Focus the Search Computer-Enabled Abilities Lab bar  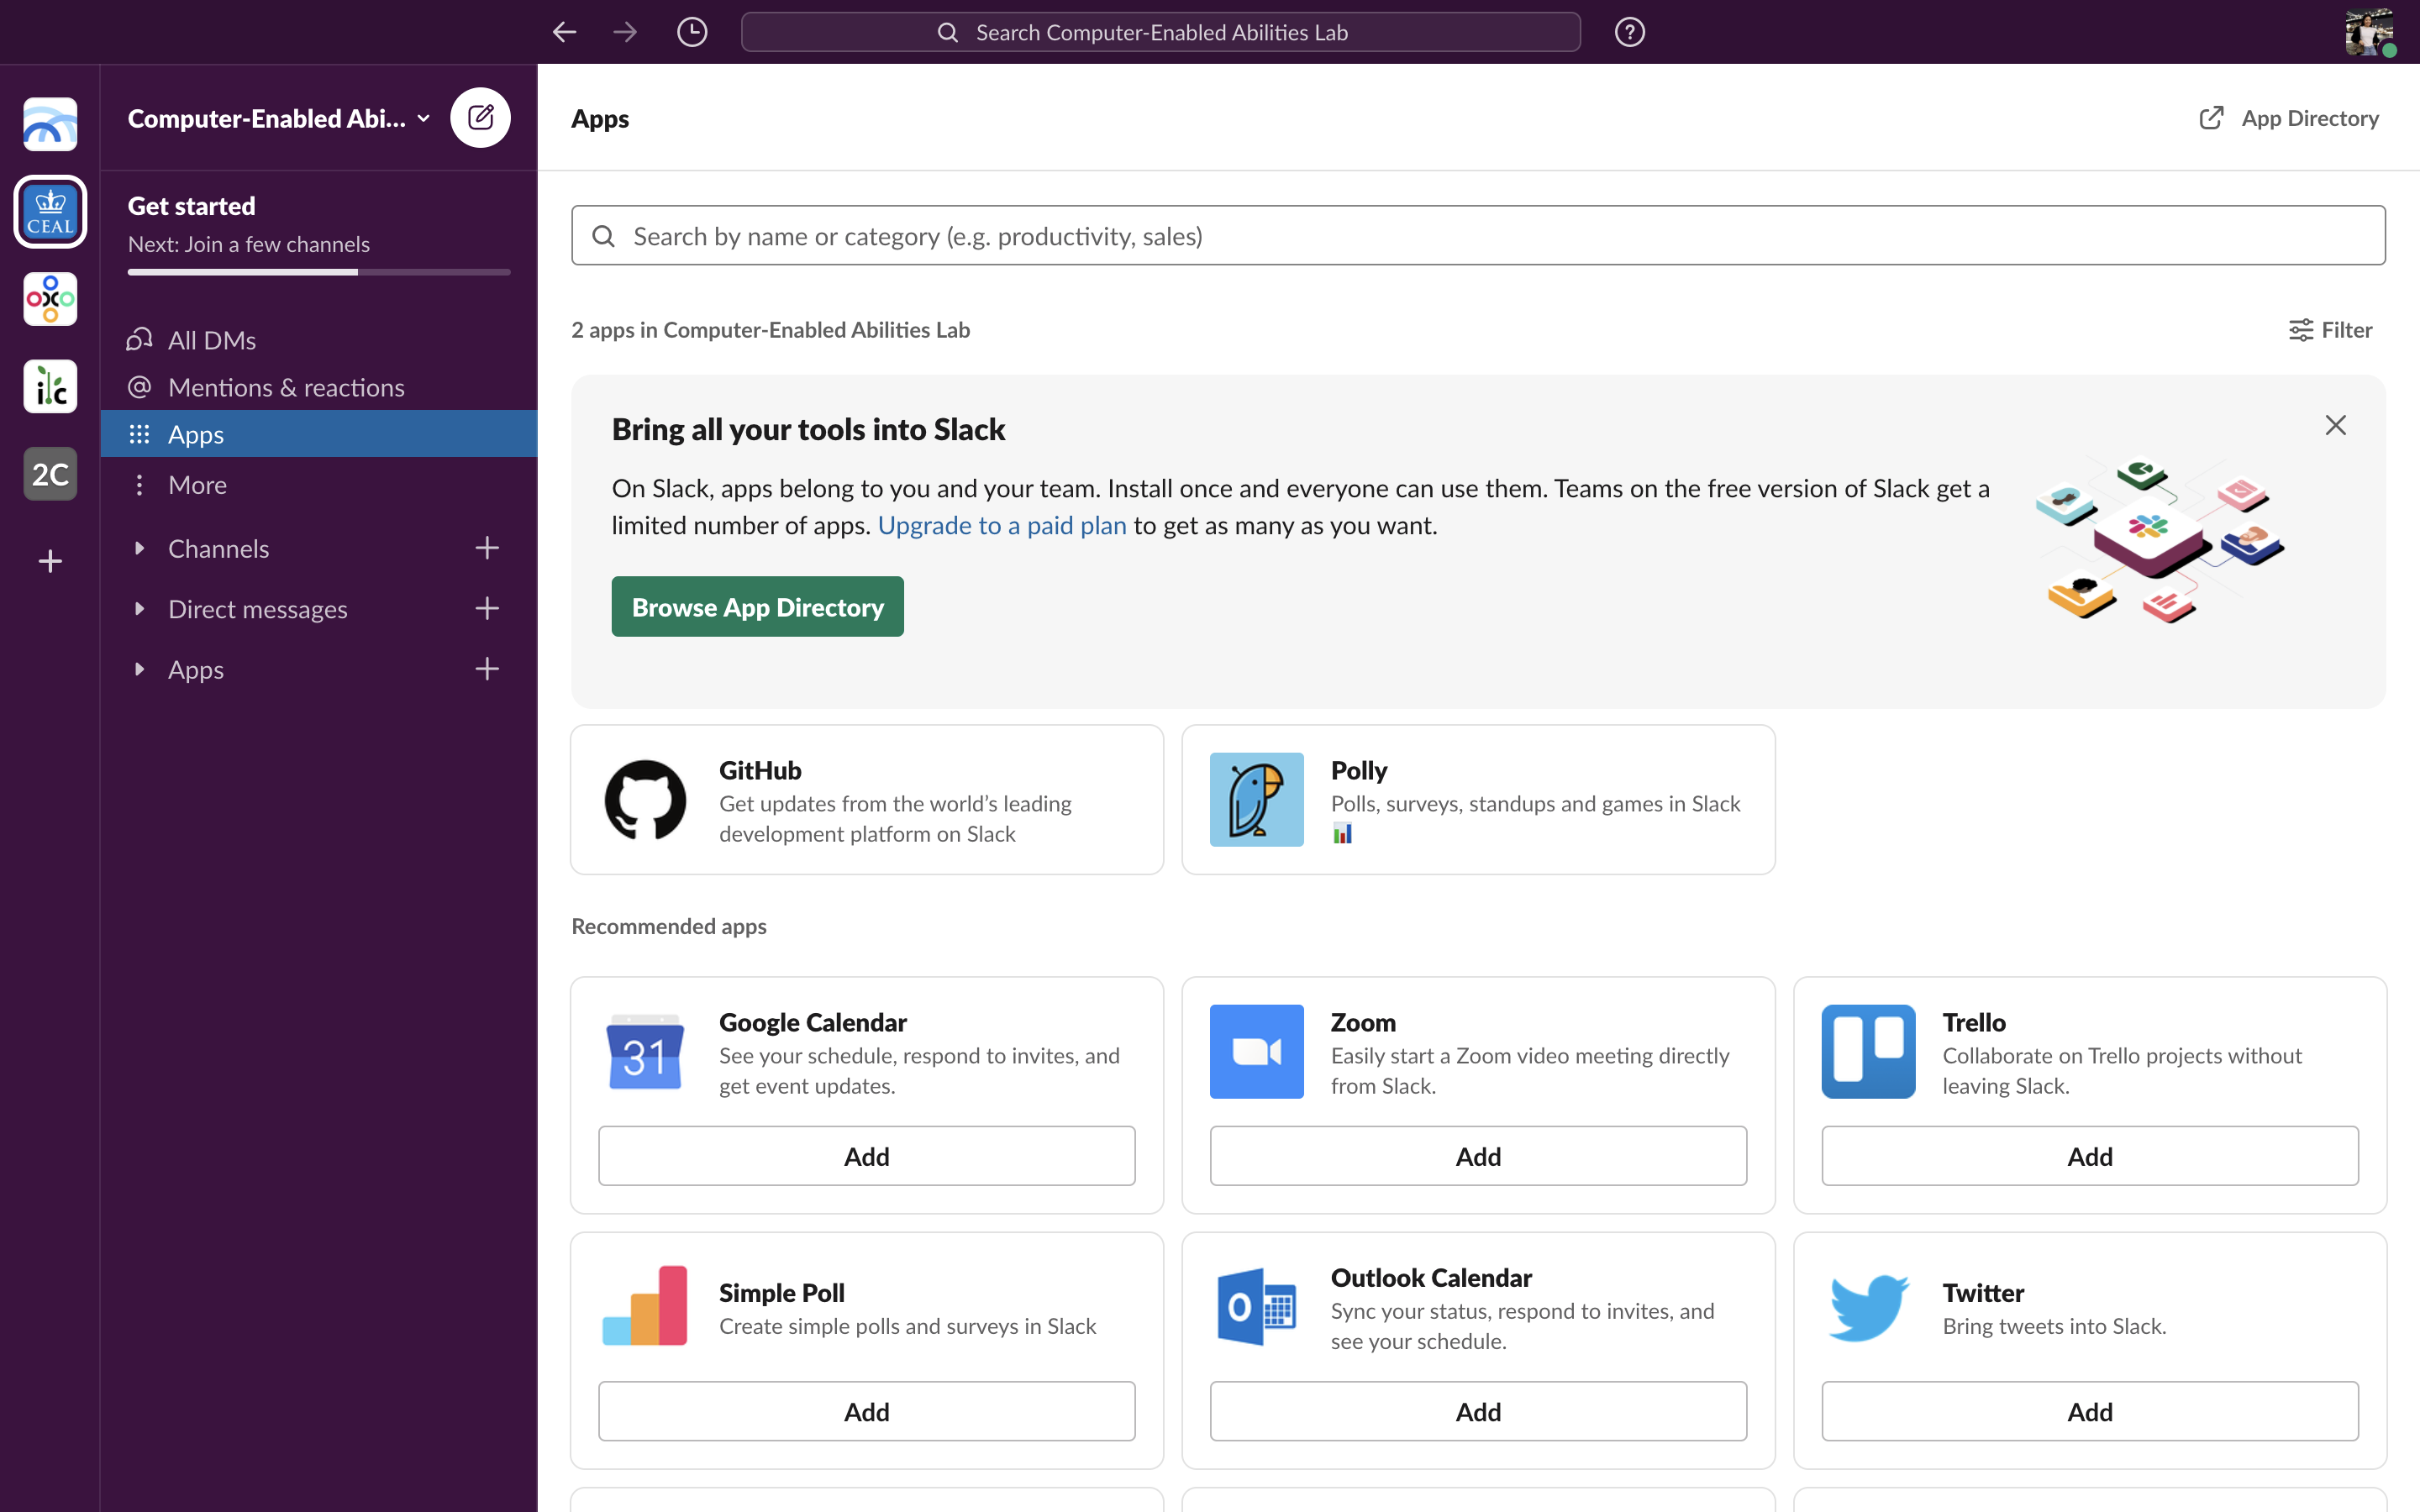point(1160,32)
